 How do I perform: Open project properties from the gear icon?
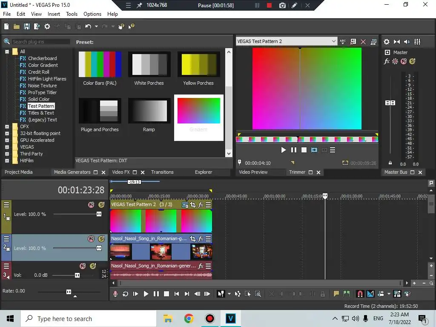[47, 26]
